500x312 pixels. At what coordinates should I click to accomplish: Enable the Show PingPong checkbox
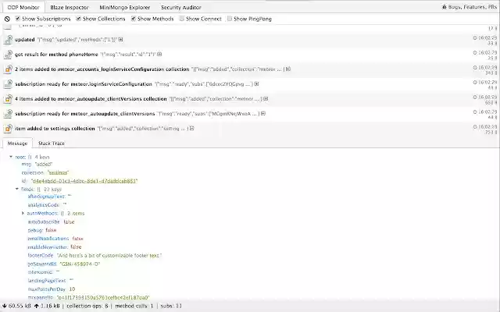click(x=230, y=19)
